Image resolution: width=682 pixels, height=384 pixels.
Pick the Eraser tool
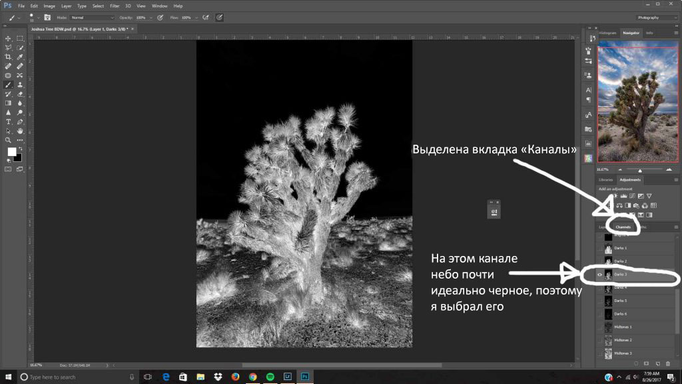(20, 94)
